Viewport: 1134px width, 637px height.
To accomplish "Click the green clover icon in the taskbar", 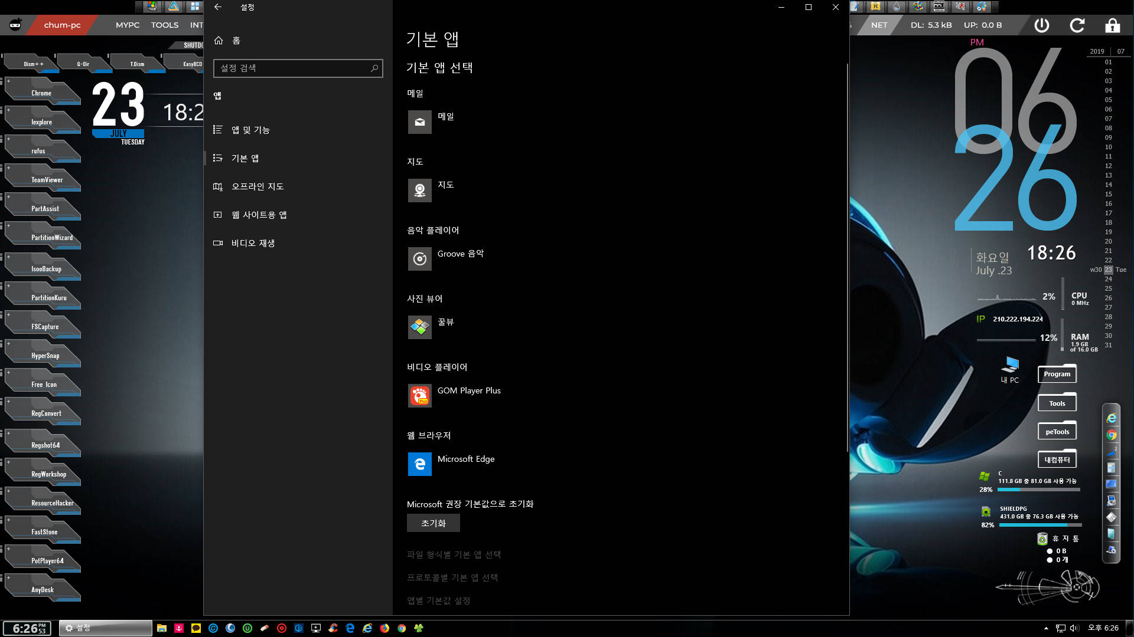I will (419, 628).
